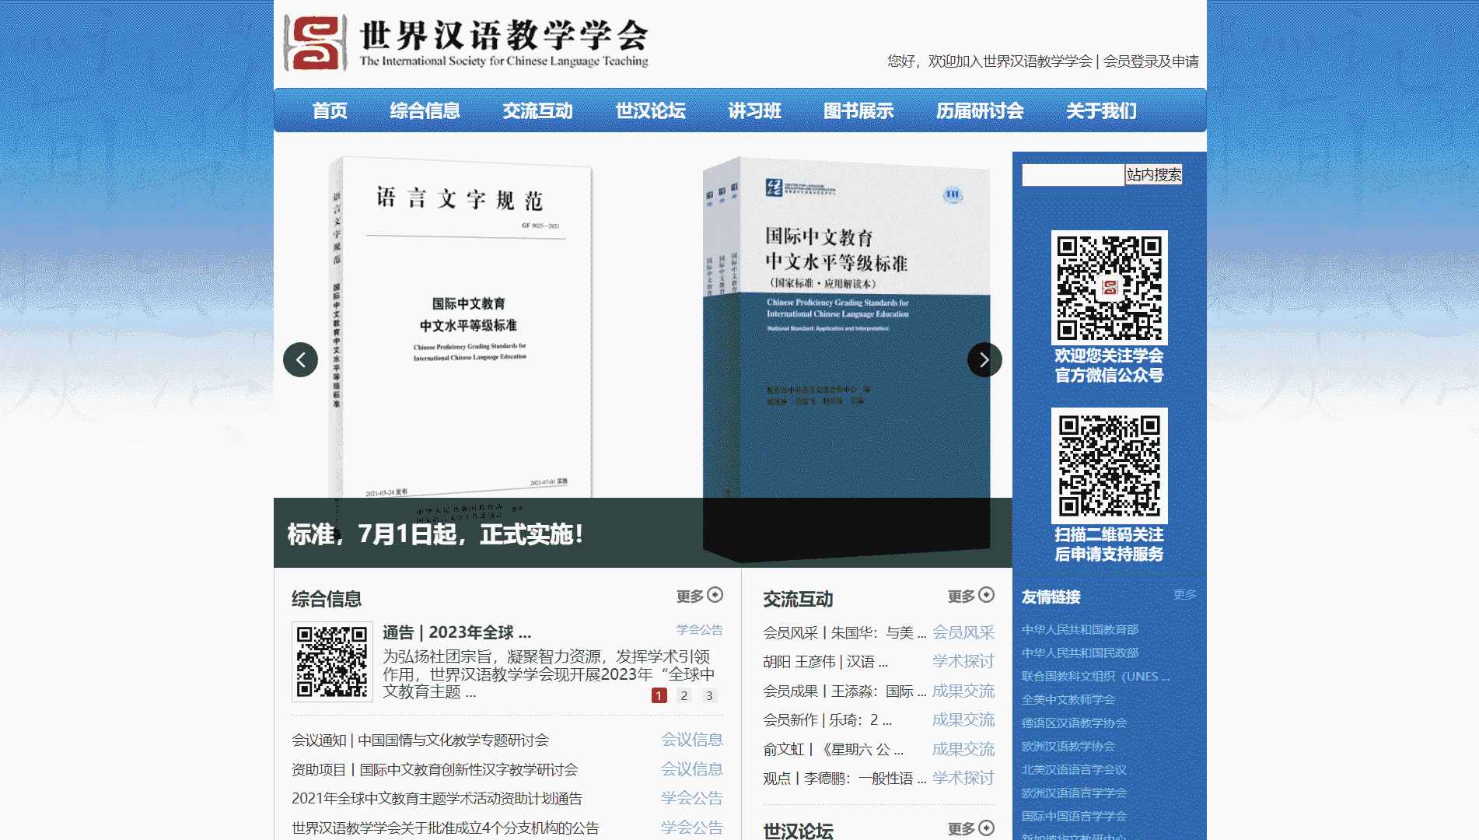Click the 语言文字规范 book cover image
The height and width of the screenshot is (840, 1479).
[461, 328]
